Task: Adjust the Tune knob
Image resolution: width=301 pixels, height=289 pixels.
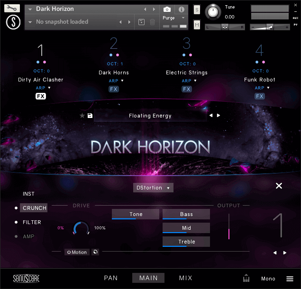Action: point(213,12)
